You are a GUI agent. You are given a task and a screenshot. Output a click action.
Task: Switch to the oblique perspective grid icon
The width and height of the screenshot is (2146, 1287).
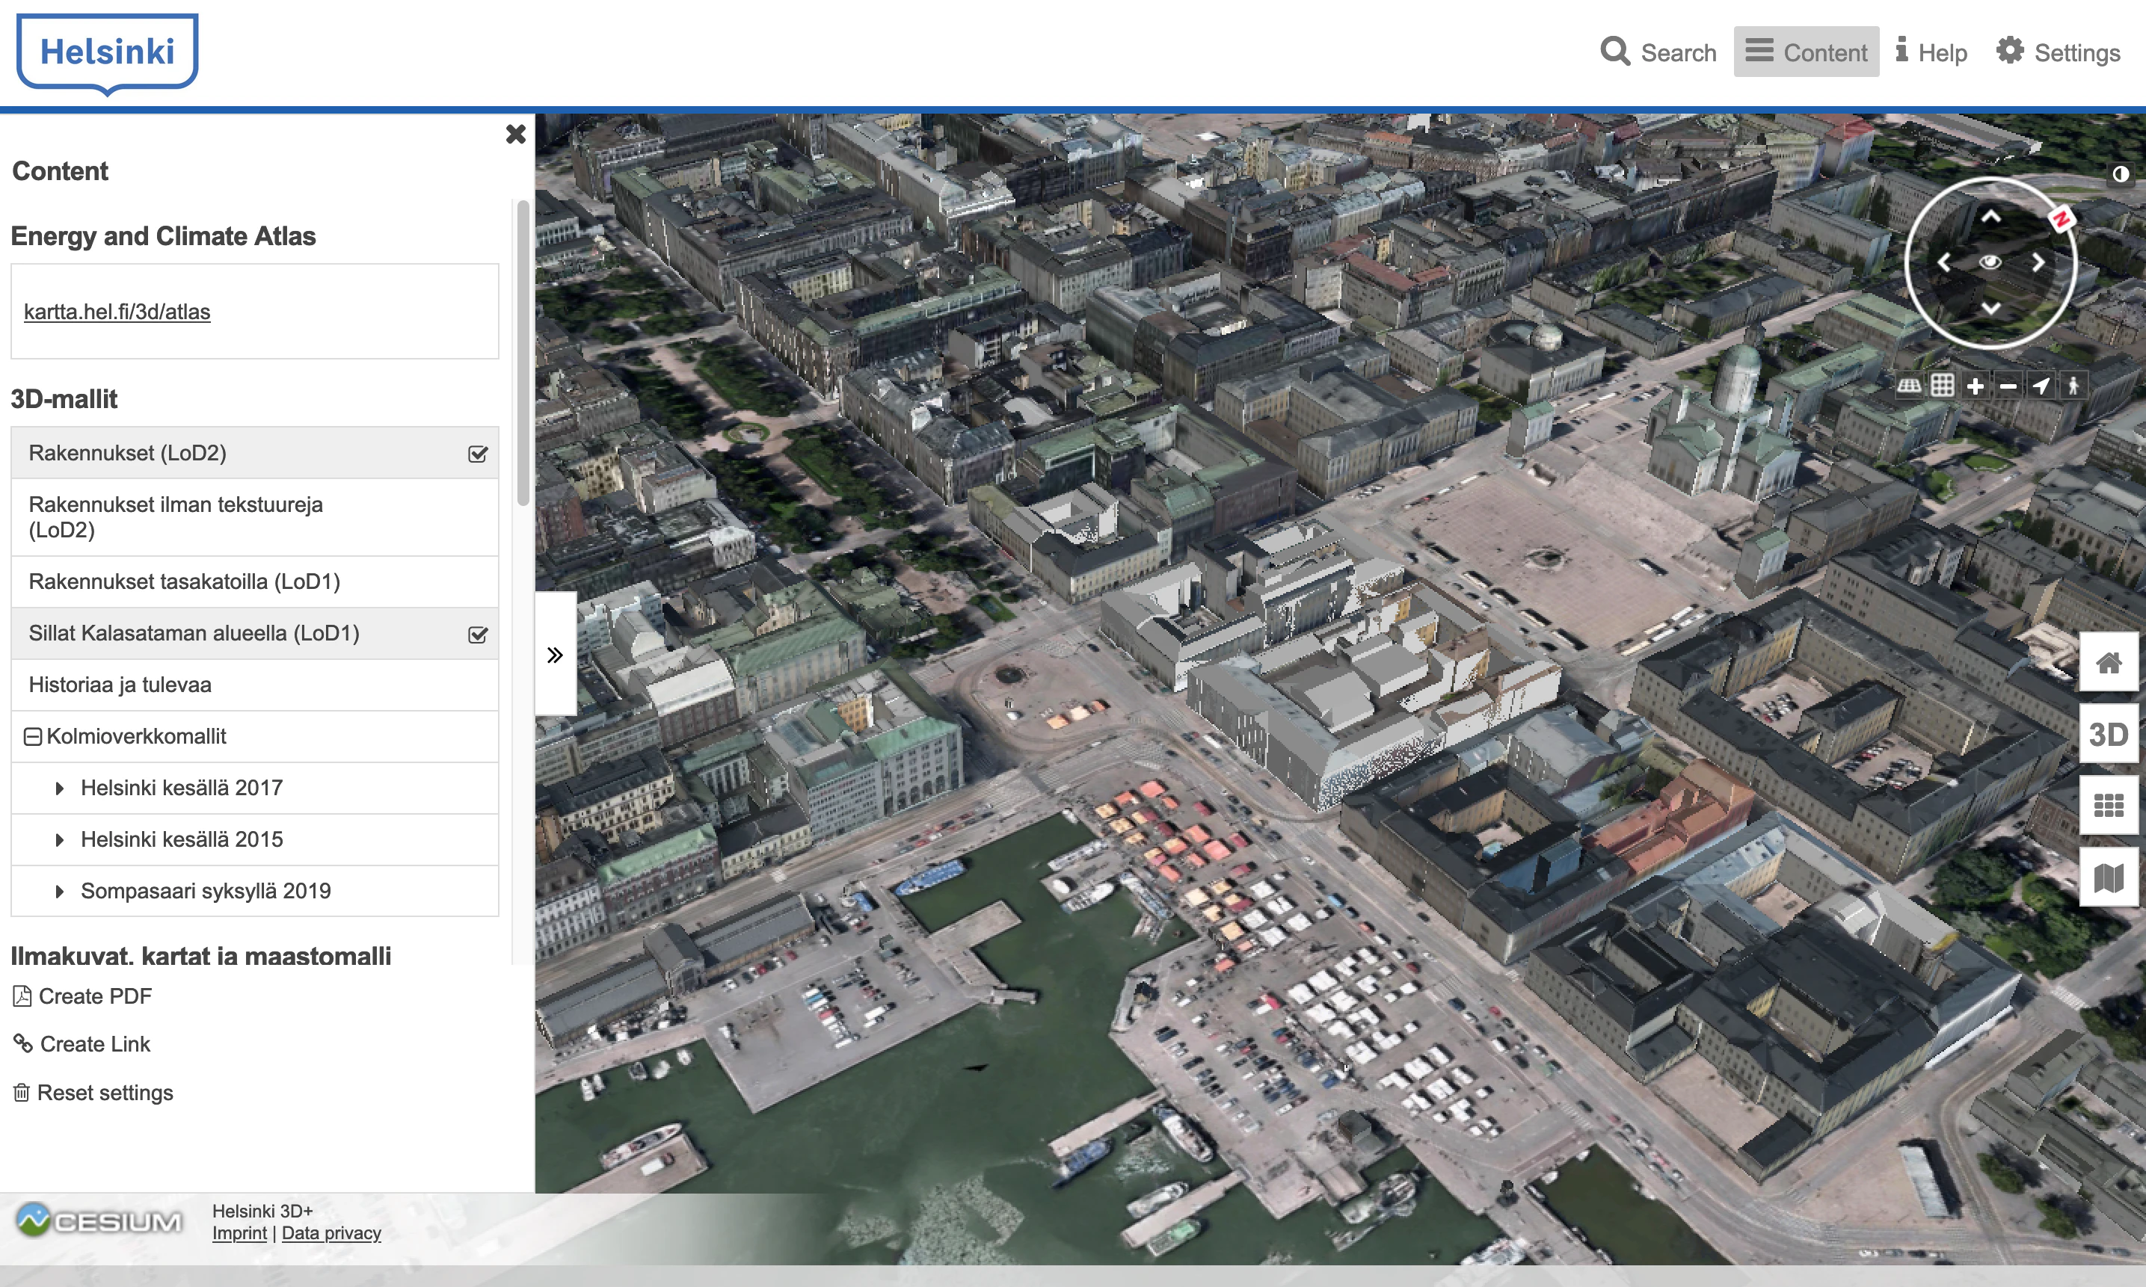tap(1909, 386)
